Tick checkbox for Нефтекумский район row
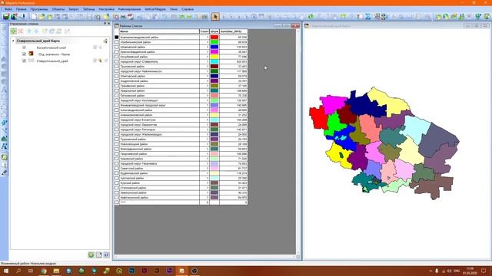Screen dimensions: 492x276 117,198
